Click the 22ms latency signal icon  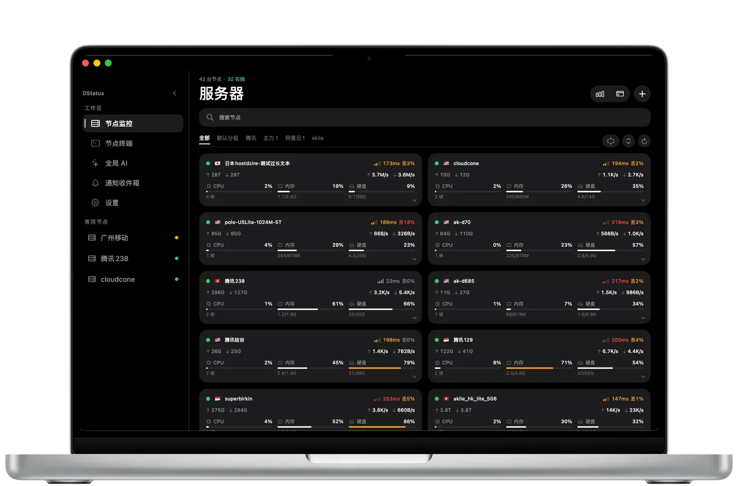380,281
